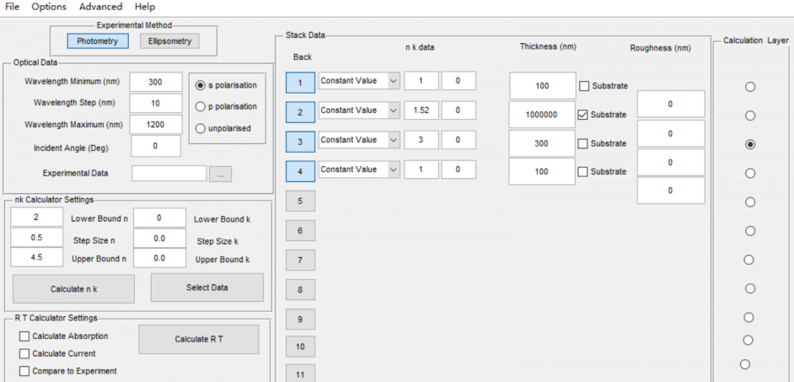Viewport: 794px width, 382px height.
Task: Open the Advanced menu
Action: (x=100, y=7)
